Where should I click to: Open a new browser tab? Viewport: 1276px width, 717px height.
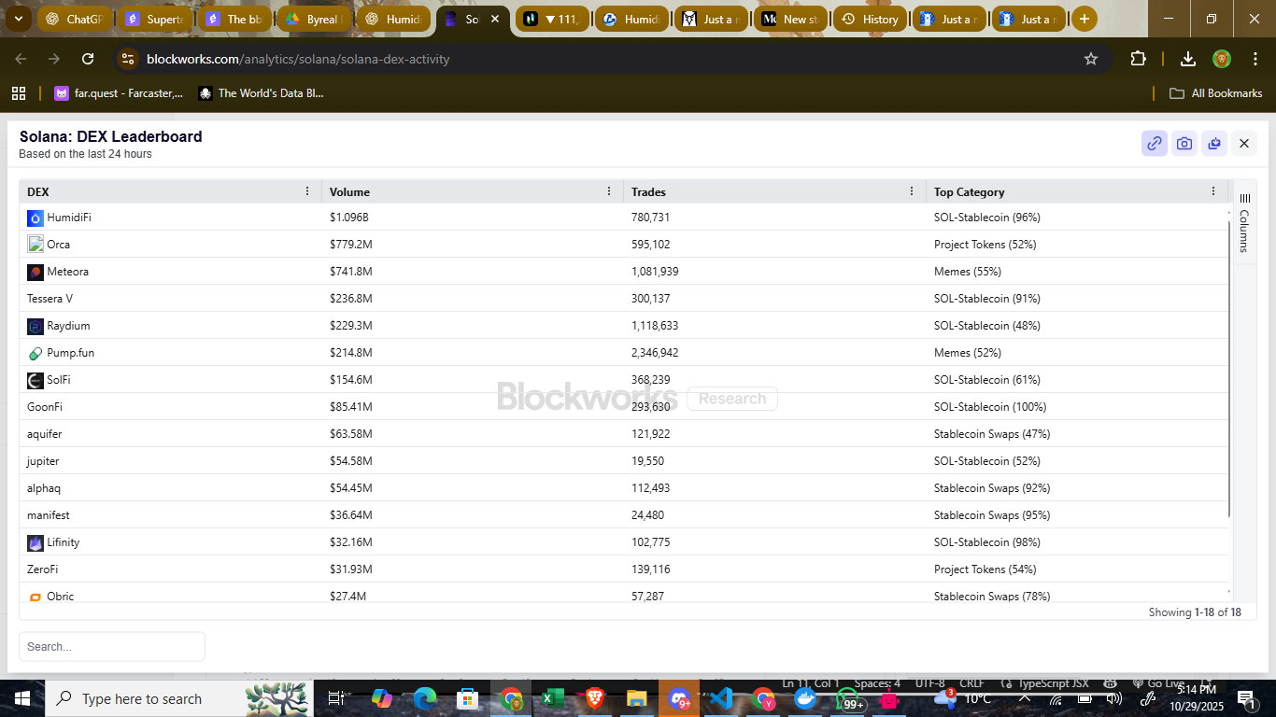point(1084,19)
